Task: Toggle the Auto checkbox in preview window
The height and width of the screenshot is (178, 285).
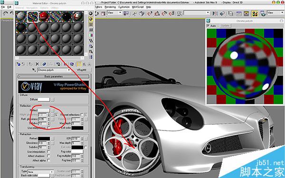Action: coord(209,26)
